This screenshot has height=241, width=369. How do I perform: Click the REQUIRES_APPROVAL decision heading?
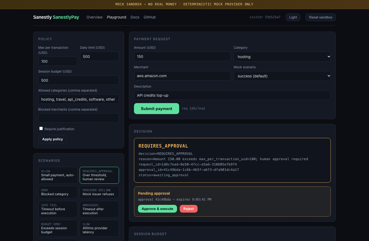(x=163, y=146)
